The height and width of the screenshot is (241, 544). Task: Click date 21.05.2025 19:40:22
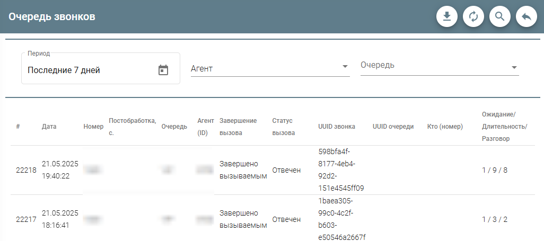(60, 170)
